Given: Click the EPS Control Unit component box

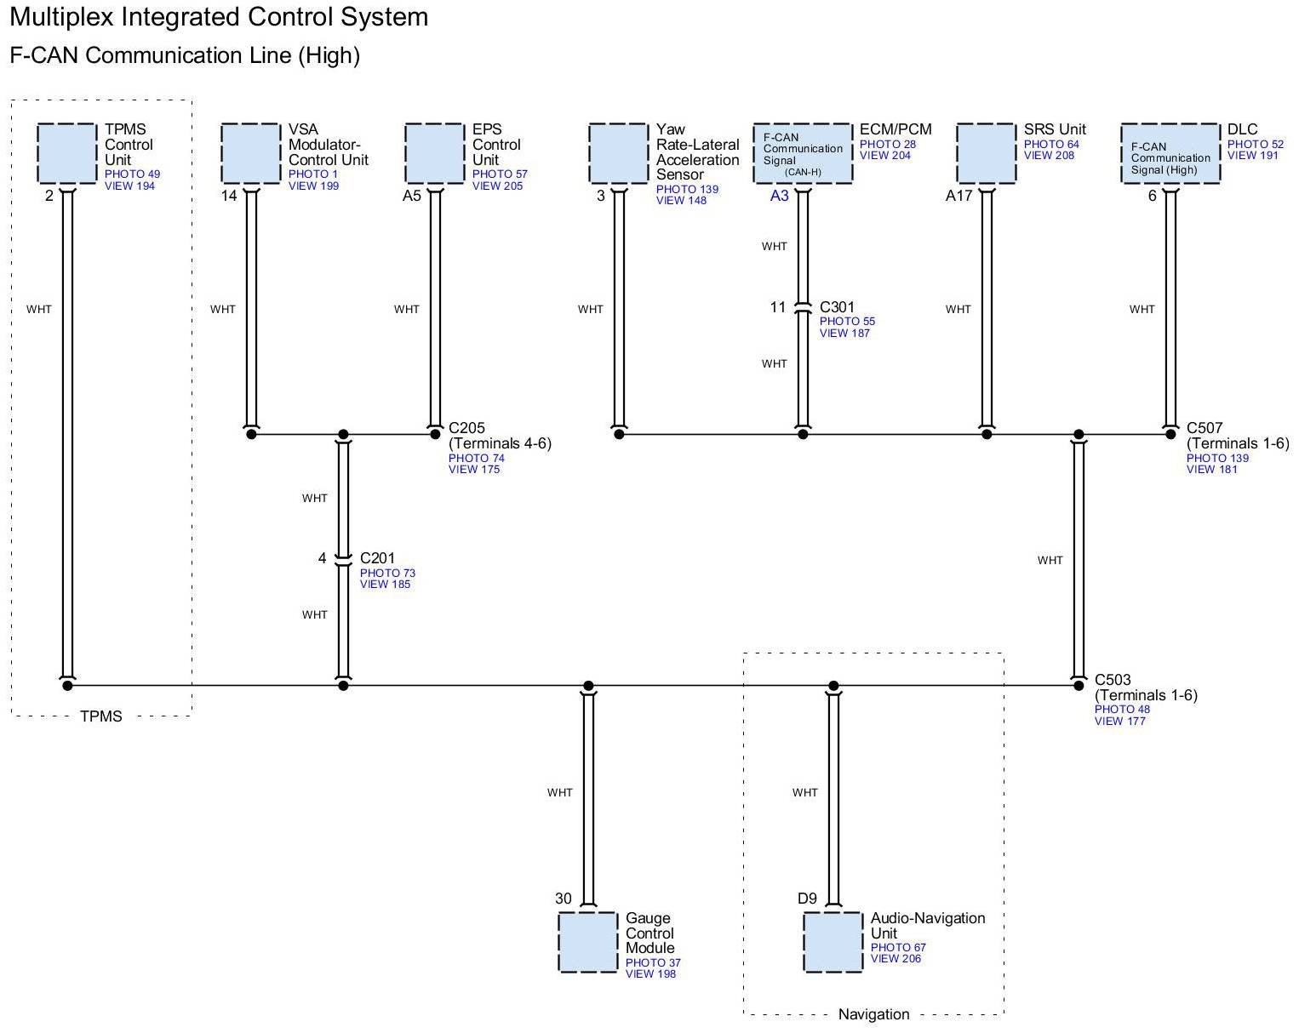Looking at the screenshot, I should click(435, 153).
